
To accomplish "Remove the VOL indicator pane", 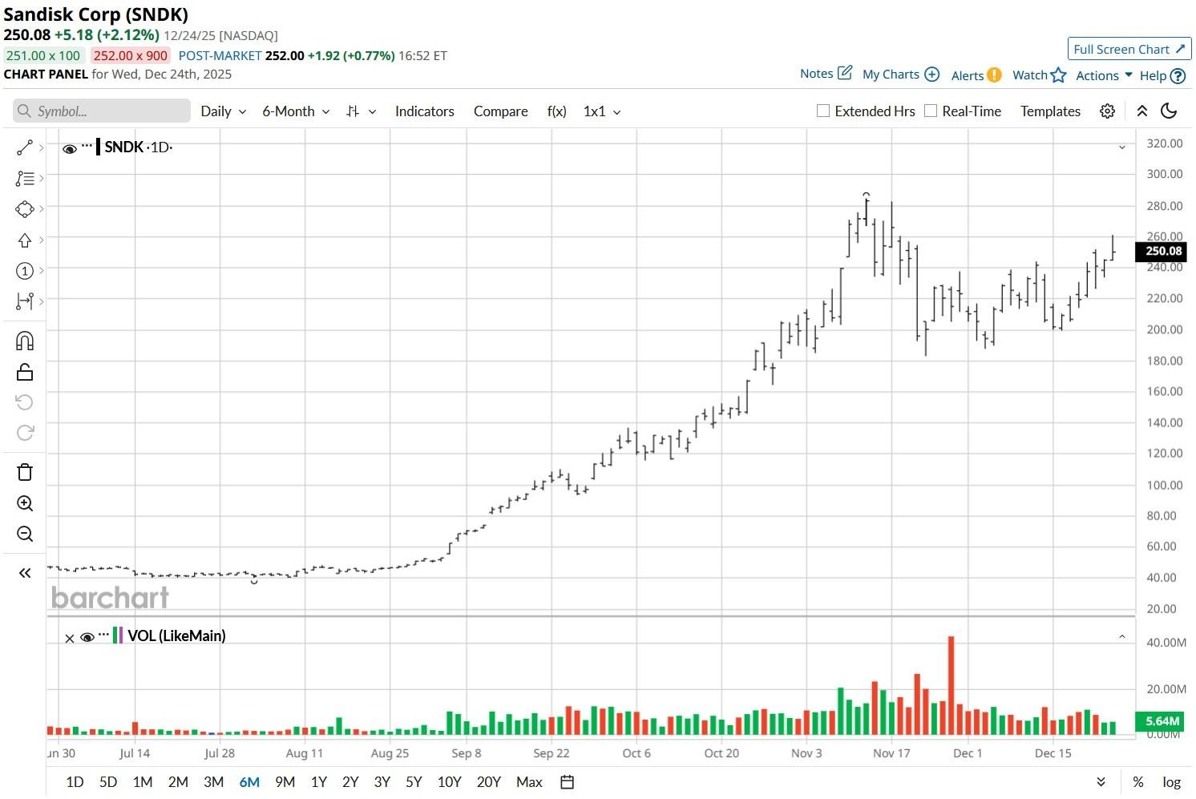I will (70, 639).
